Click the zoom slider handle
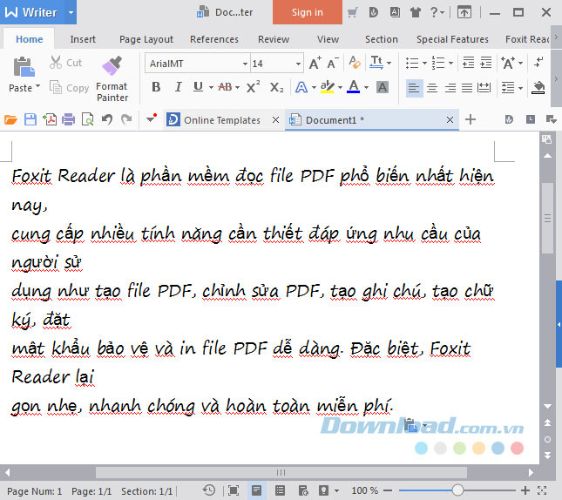 [x=457, y=490]
